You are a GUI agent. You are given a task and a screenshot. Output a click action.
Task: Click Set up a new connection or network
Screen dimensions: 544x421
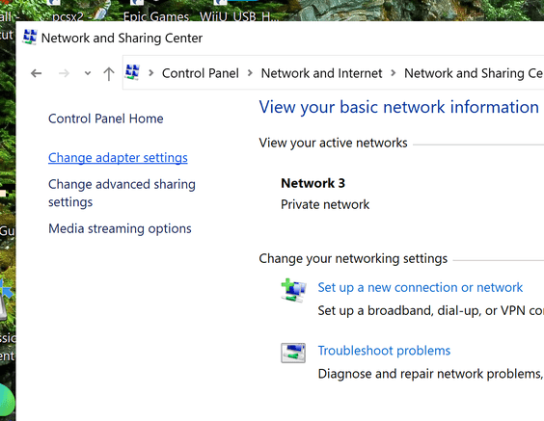421,287
